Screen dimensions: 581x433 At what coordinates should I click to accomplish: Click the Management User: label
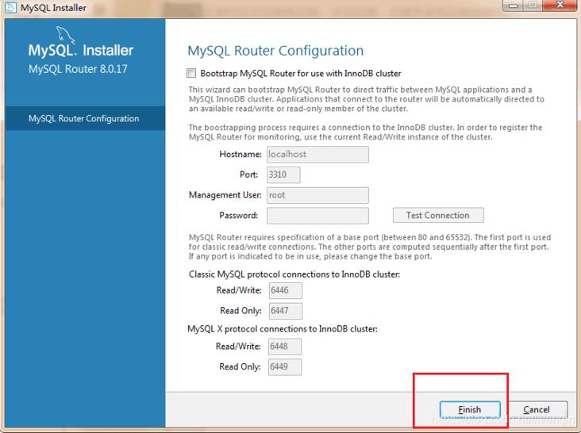pyautogui.click(x=225, y=195)
